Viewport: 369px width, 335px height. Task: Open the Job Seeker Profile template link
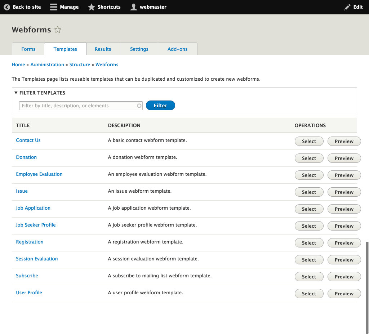(36, 225)
